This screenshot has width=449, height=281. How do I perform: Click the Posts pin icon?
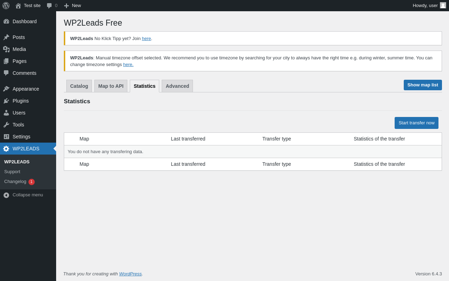point(6,37)
